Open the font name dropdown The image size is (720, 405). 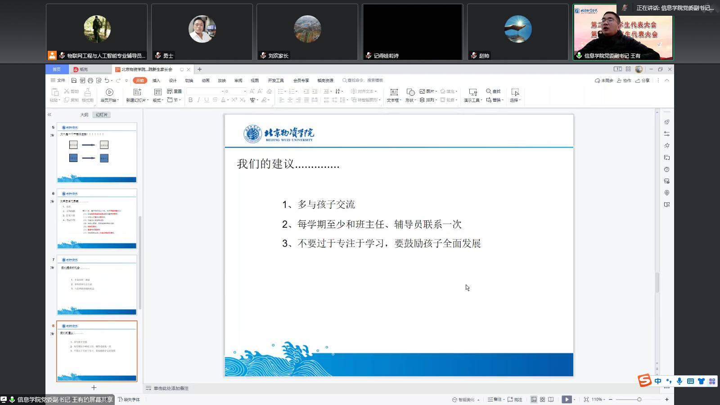point(222,91)
